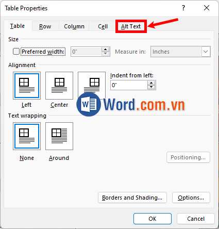Select Around text wrapping icon
This screenshot has width=219, height=229.
click(59, 136)
